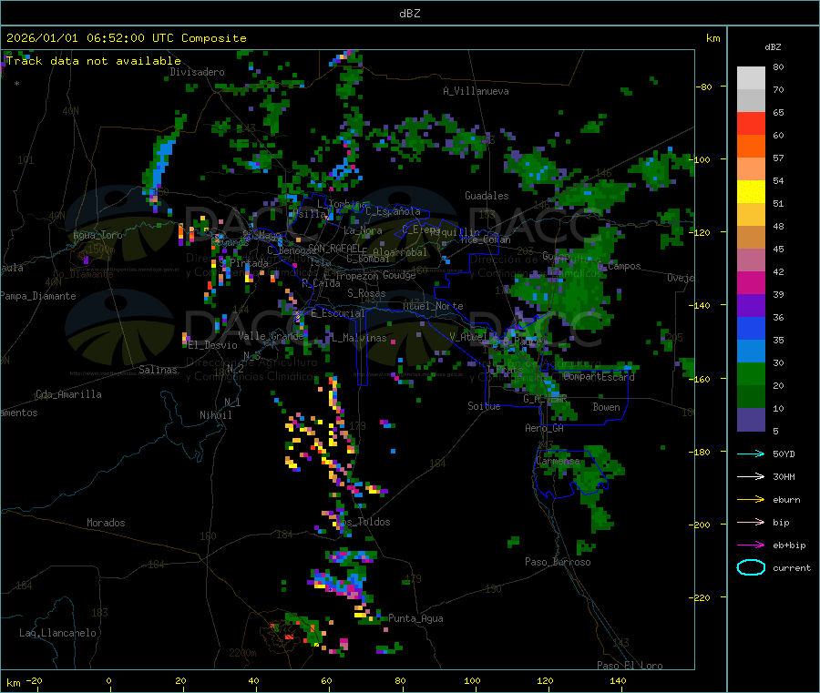Click the Divisadero place label

[x=197, y=72]
